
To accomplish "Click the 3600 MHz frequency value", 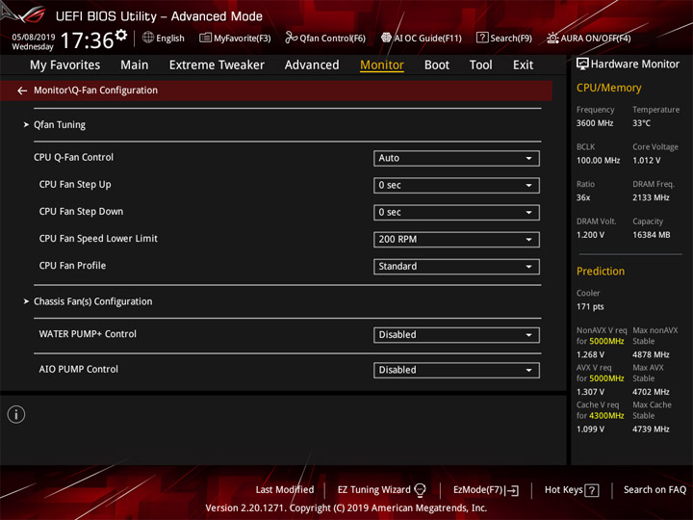I will [x=595, y=123].
